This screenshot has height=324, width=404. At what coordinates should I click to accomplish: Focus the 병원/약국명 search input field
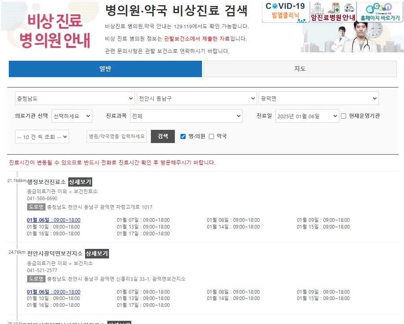[x=117, y=136]
